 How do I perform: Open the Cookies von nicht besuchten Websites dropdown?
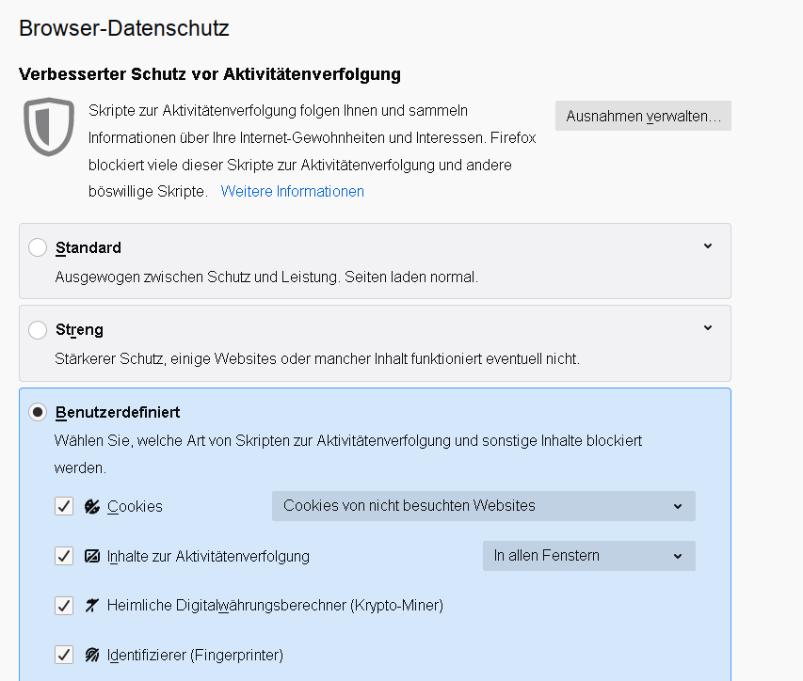[x=483, y=506]
